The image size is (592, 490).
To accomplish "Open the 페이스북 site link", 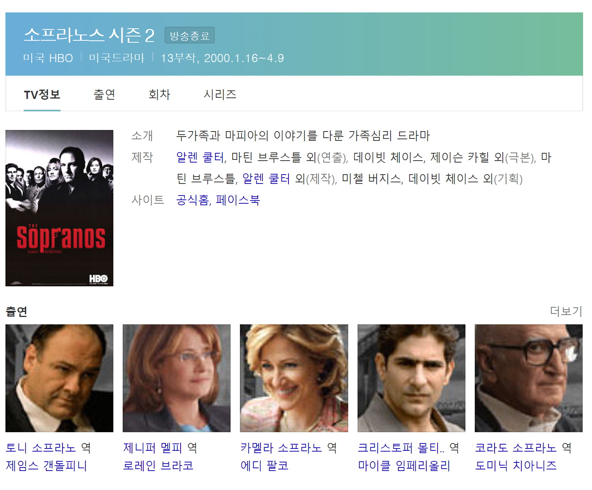I will [238, 200].
